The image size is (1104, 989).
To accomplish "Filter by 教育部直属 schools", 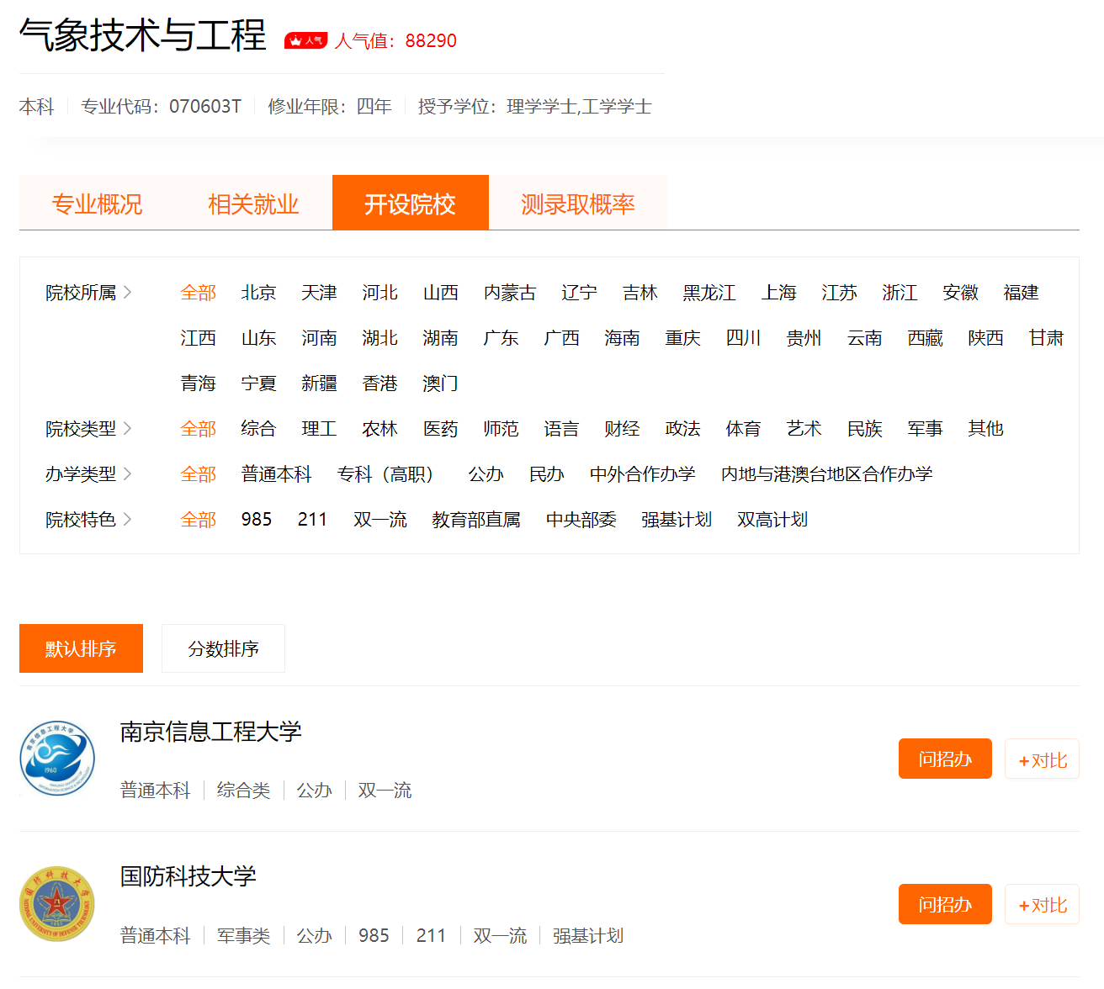I will (476, 520).
